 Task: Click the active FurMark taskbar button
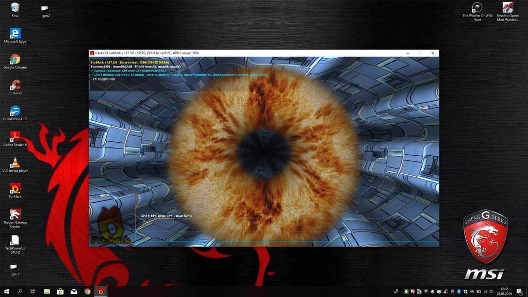coord(101,292)
